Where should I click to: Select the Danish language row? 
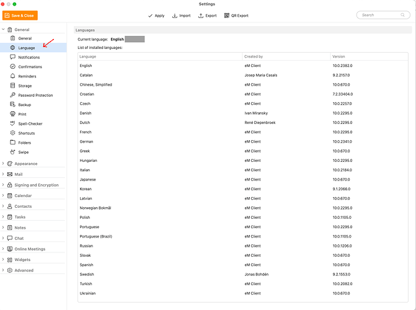243,113
